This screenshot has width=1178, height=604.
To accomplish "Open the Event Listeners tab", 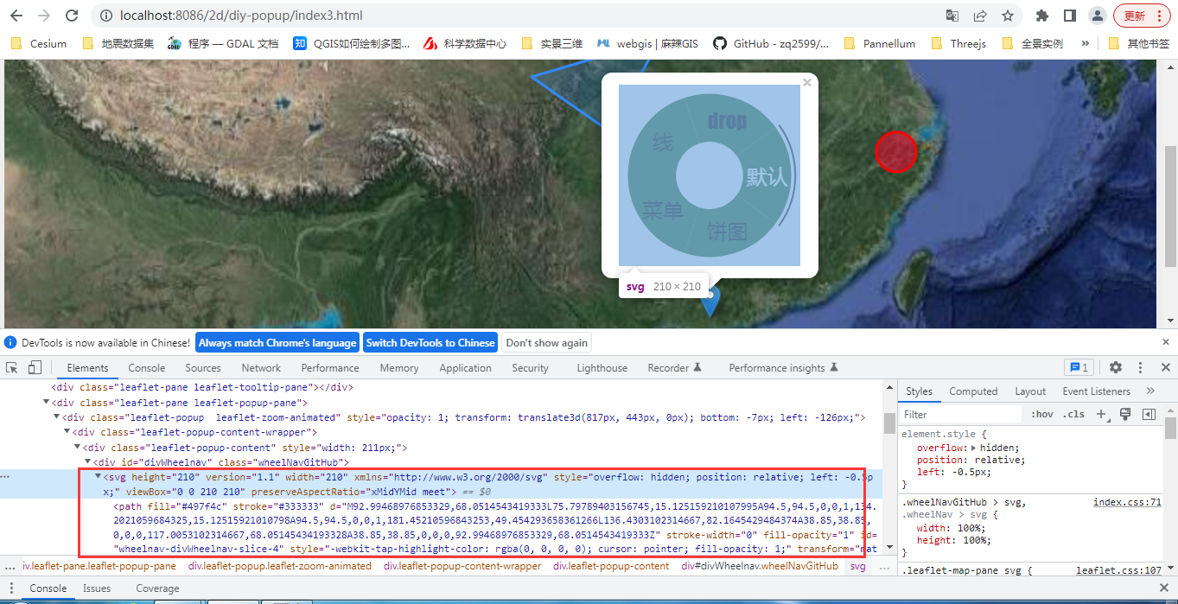I will [x=1098, y=391].
